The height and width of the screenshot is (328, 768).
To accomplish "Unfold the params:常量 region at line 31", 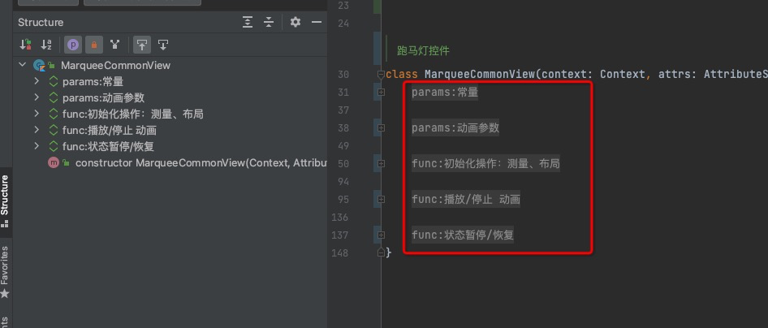I will (x=381, y=92).
